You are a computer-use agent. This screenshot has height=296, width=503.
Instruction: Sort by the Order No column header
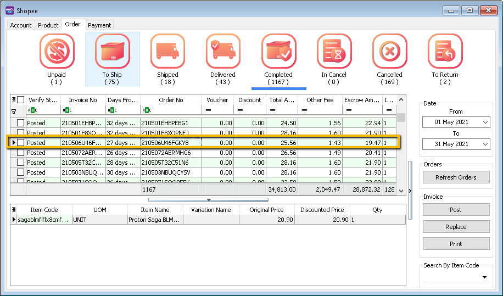click(171, 100)
